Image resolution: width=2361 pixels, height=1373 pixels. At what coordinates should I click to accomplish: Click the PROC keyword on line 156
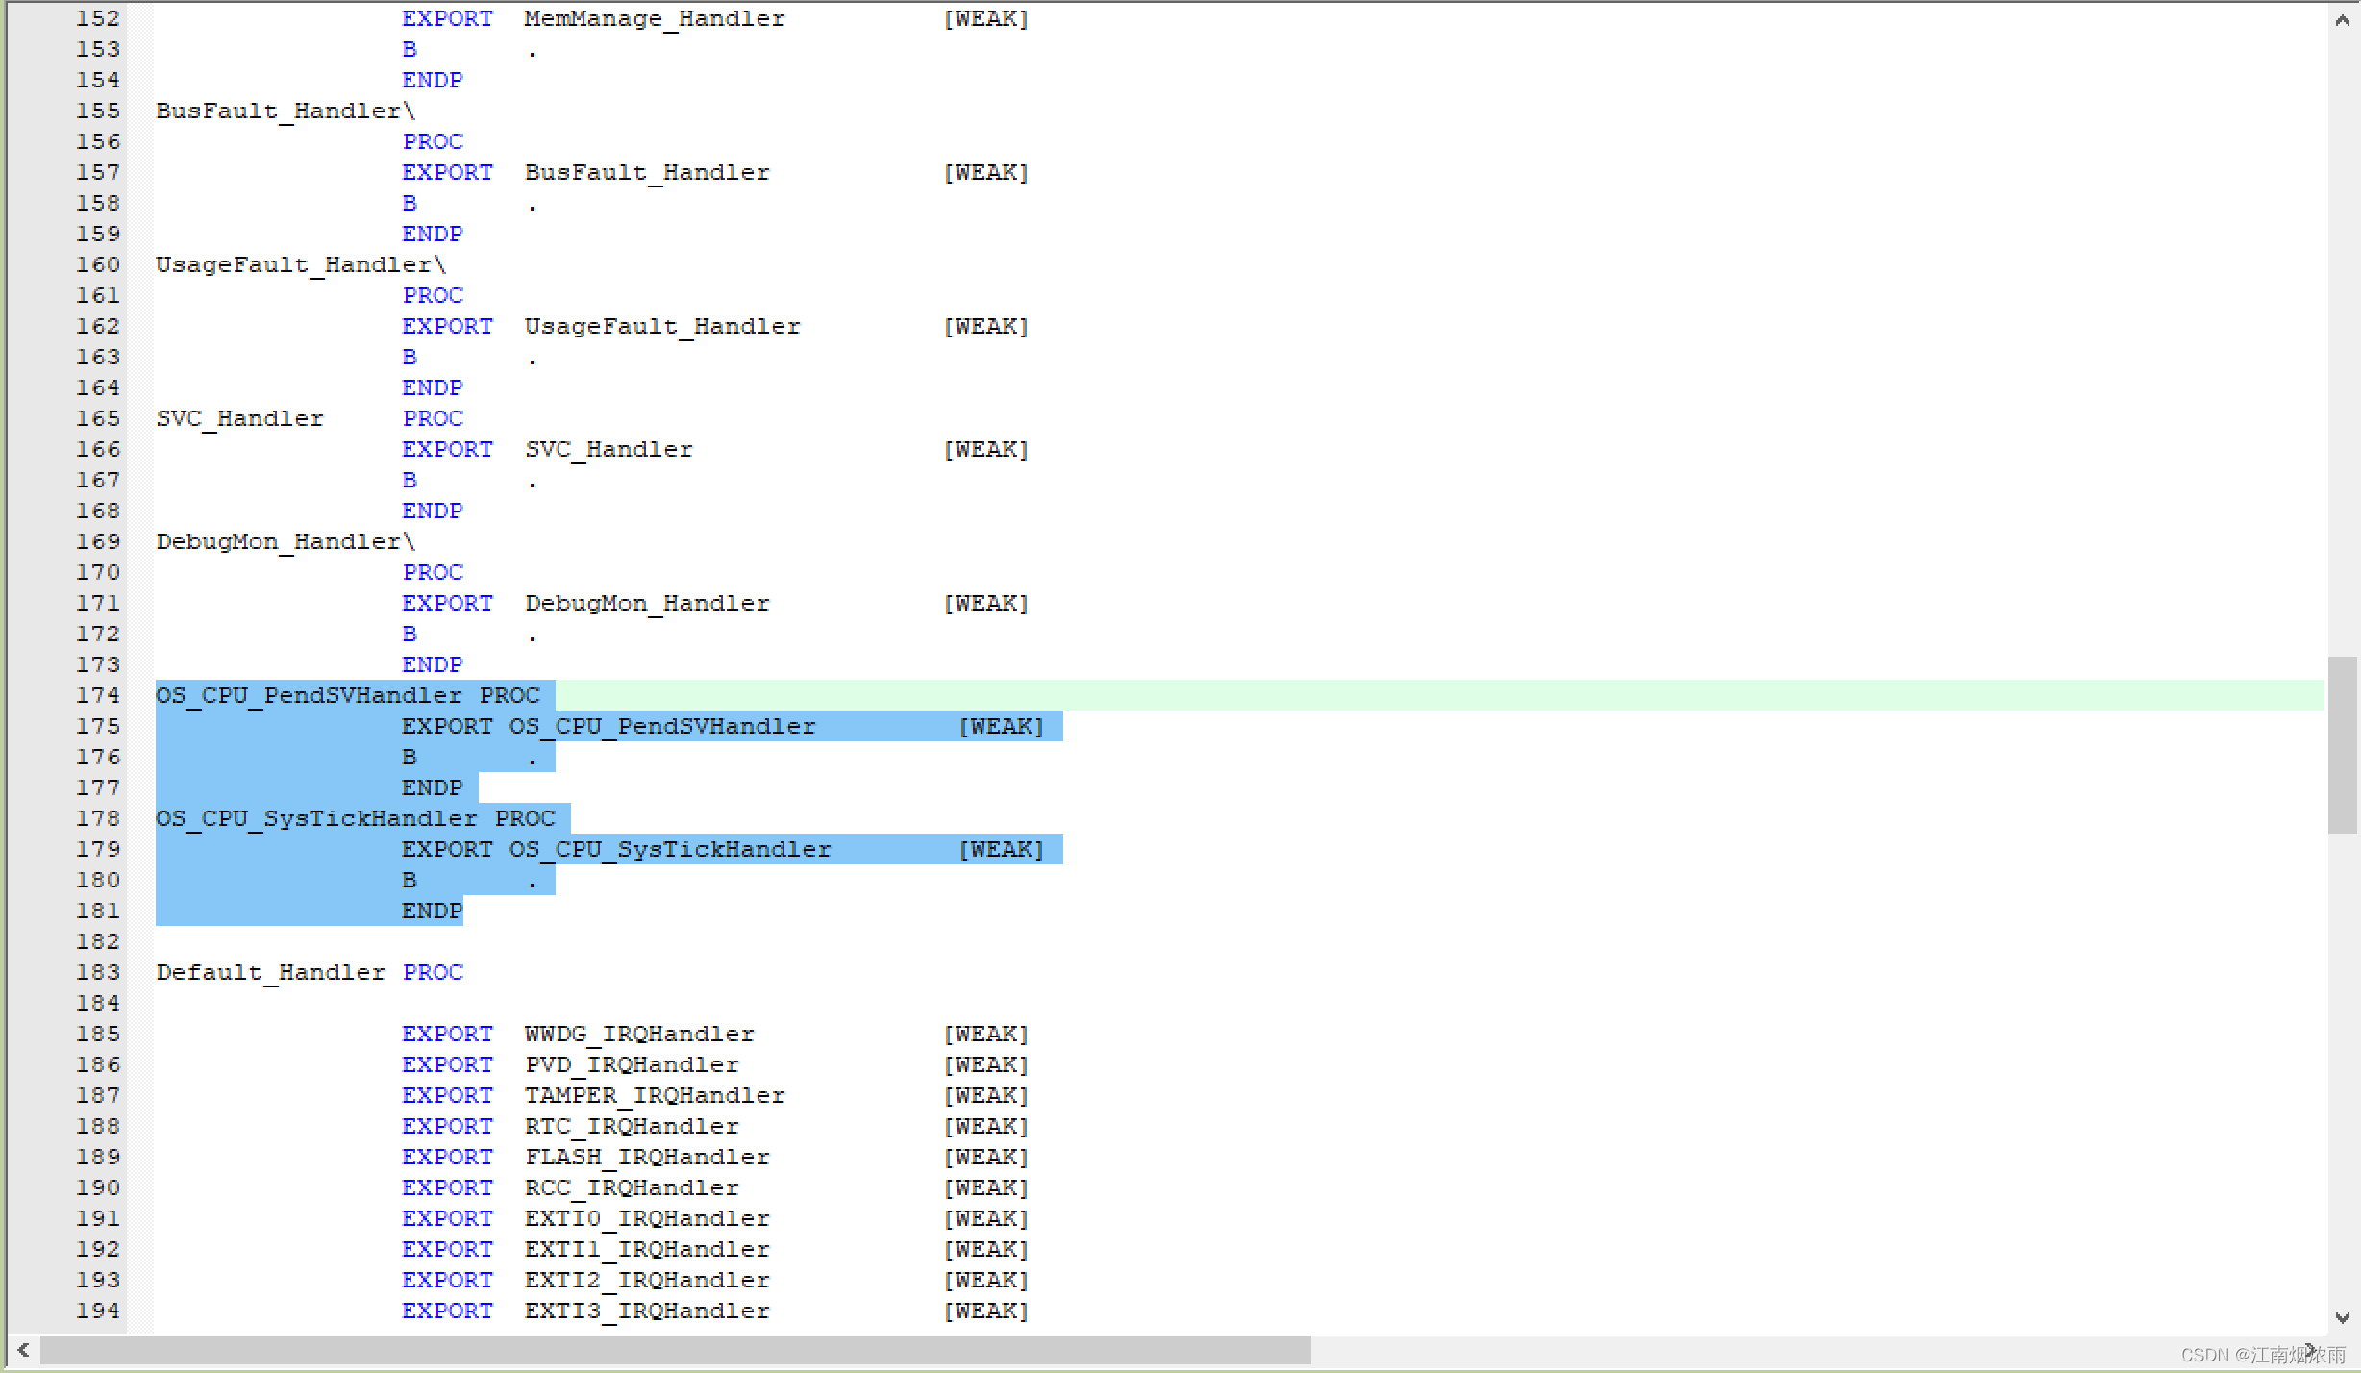[x=433, y=141]
